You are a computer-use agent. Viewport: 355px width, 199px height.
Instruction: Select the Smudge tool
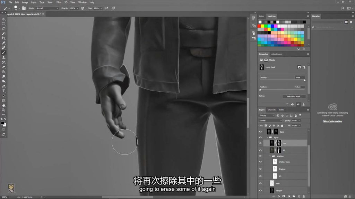pyautogui.click(x=3, y=77)
